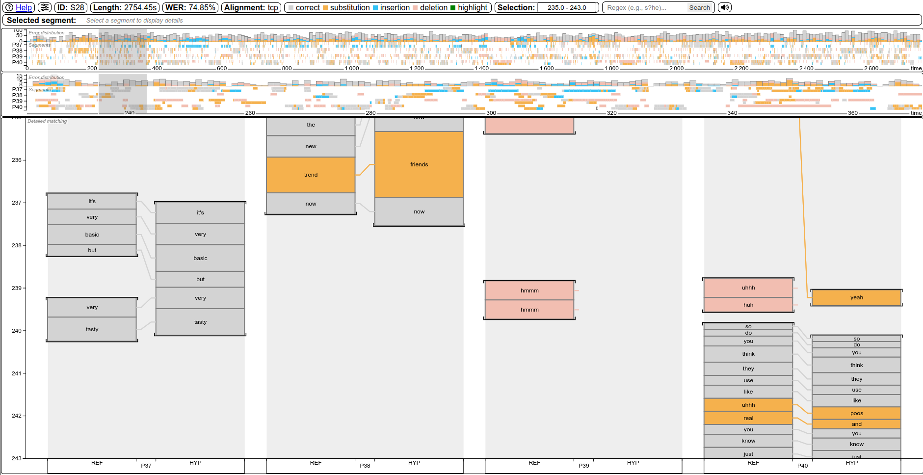Screen dimensions: 923x475
Task: Select the orange 'real' reference word
Action: (748, 418)
